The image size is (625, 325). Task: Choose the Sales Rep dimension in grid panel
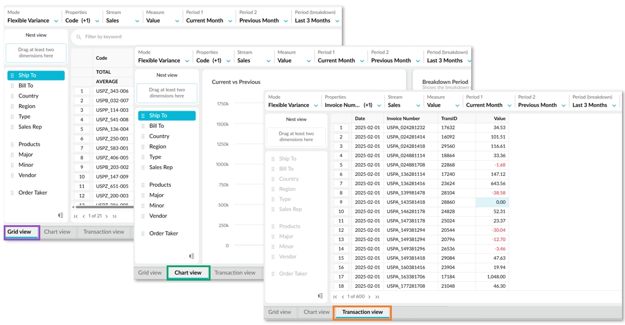coord(30,127)
